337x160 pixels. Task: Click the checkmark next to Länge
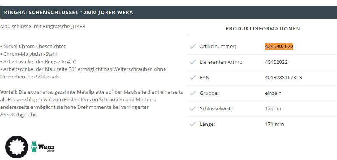click(x=193, y=124)
